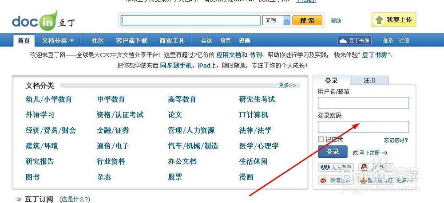Open the 建筑/环境 category

point(42,146)
